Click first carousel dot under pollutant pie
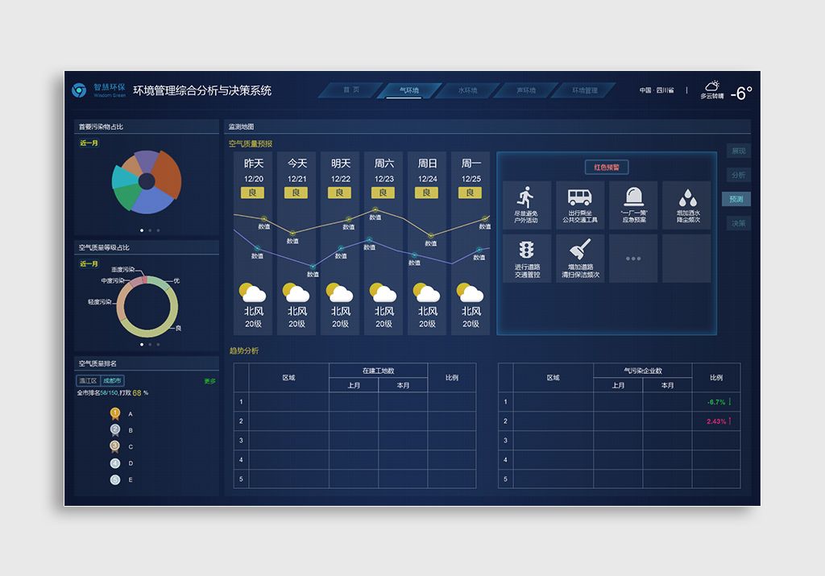The image size is (825, 576). tap(142, 230)
